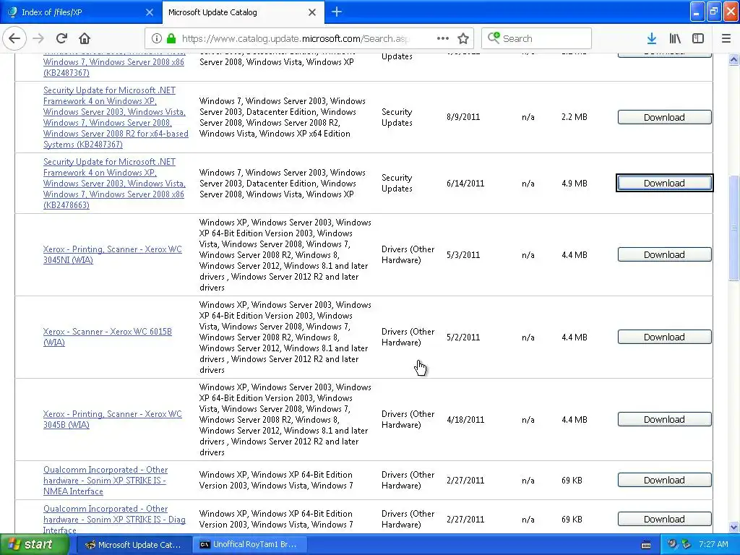Go back to the previous page
The width and height of the screenshot is (740, 555).
[14, 38]
